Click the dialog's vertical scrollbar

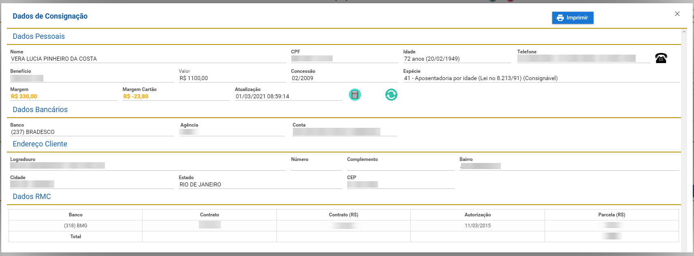pyautogui.click(x=684, y=141)
